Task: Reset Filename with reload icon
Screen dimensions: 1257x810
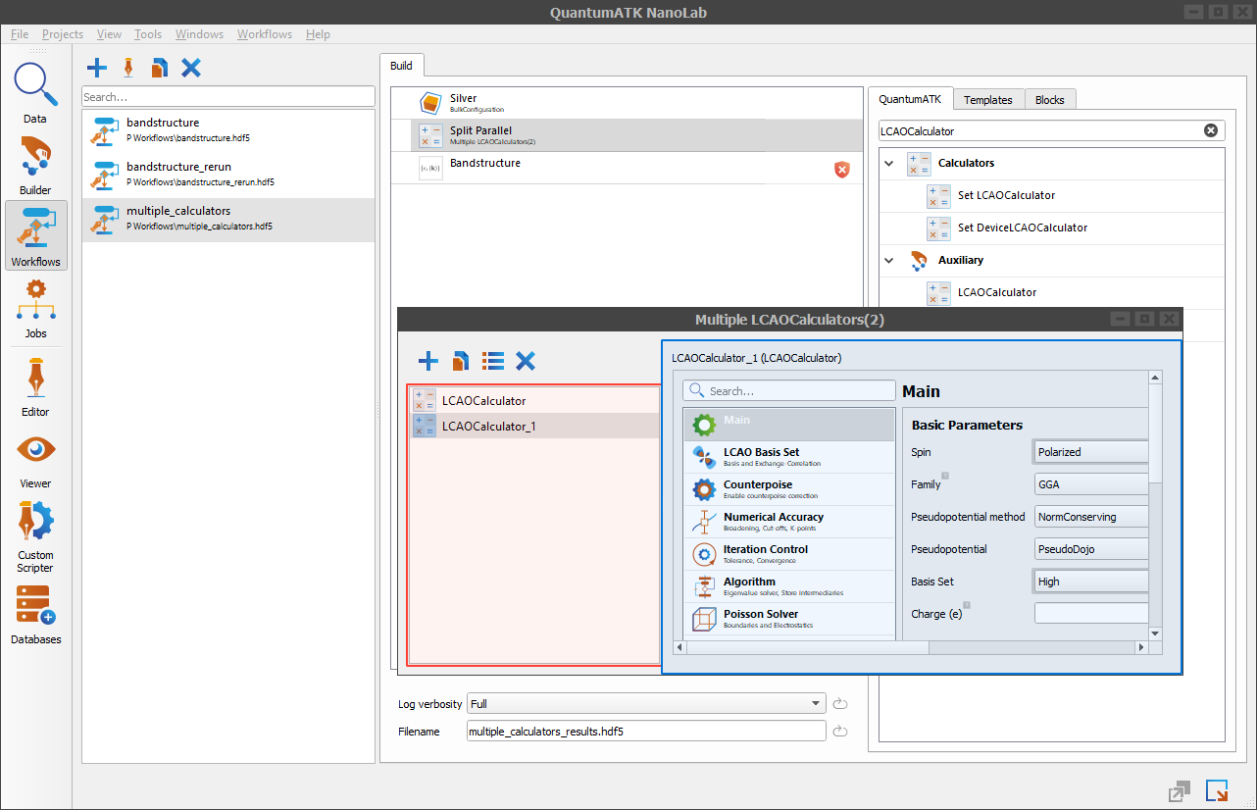Action: pyautogui.click(x=840, y=731)
